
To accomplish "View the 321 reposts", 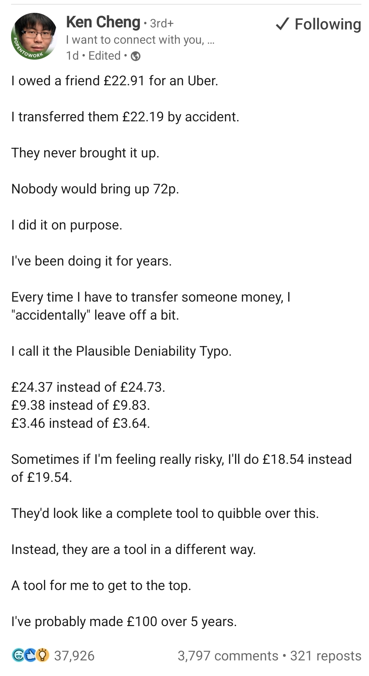I will tap(326, 656).
